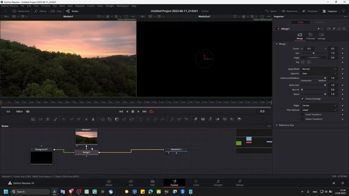
Task: Flip the merge horizontally
Action: pyautogui.click(x=303, y=63)
